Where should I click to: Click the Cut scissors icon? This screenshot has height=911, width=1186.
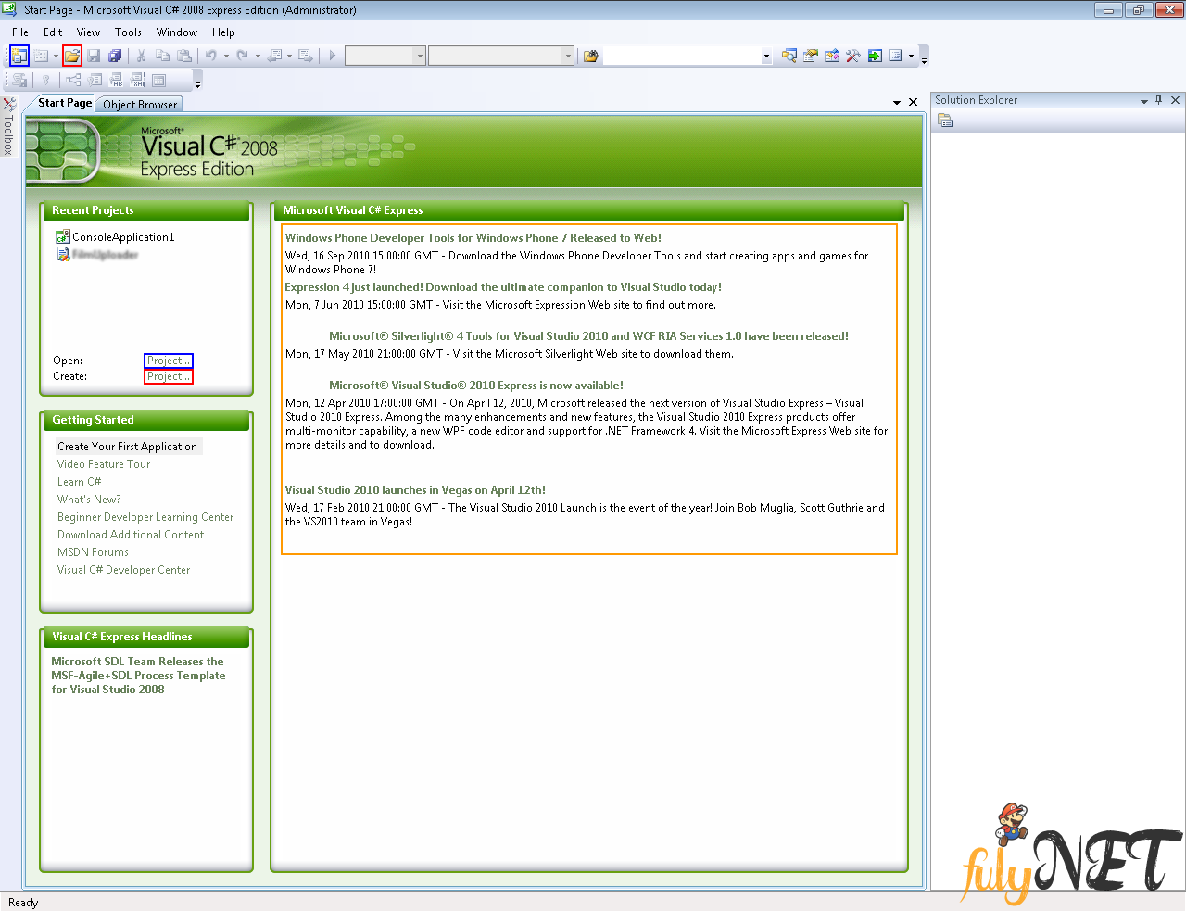pos(142,56)
